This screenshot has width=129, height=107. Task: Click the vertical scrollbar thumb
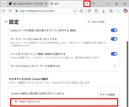click(127, 74)
